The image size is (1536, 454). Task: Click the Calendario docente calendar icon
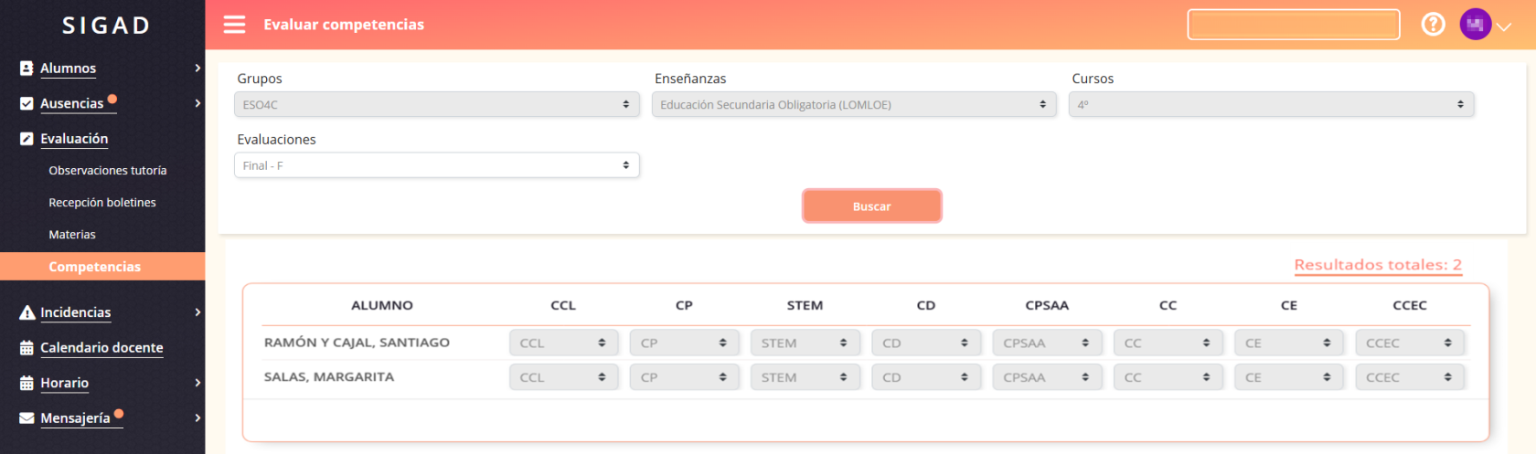coord(27,348)
